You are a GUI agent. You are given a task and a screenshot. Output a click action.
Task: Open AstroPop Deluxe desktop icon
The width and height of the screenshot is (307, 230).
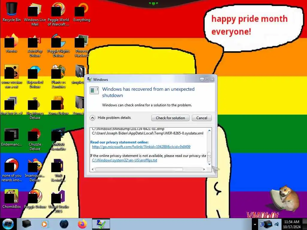(x=35, y=46)
